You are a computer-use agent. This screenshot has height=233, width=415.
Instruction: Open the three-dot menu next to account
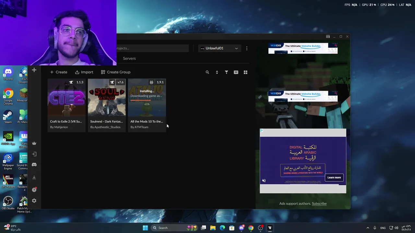pyautogui.click(x=247, y=48)
